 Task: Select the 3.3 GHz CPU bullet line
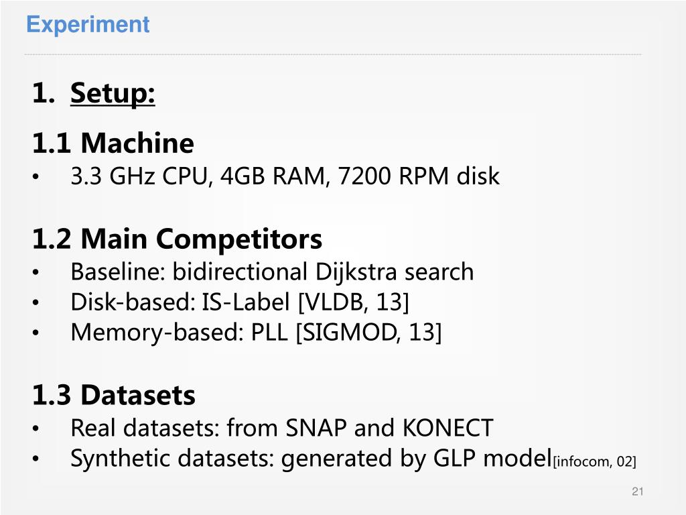285,176
